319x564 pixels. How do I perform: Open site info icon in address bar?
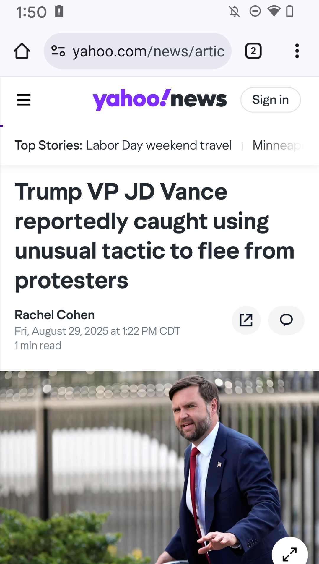[x=58, y=51]
